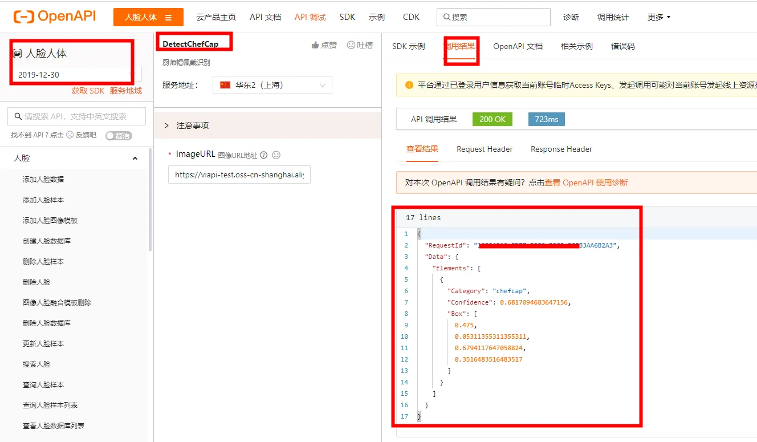Toggle the 简洁 switch
Viewport: 757px width, 442px height.
pyautogui.click(x=119, y=136)
